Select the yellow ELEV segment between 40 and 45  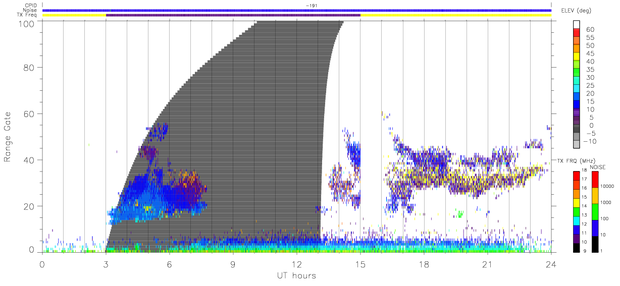click(x=577, y=57)
